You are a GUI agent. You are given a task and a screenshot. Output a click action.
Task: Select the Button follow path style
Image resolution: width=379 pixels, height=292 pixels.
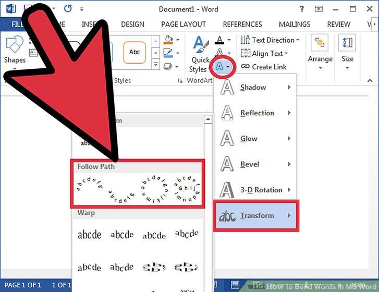coord(187,189)
